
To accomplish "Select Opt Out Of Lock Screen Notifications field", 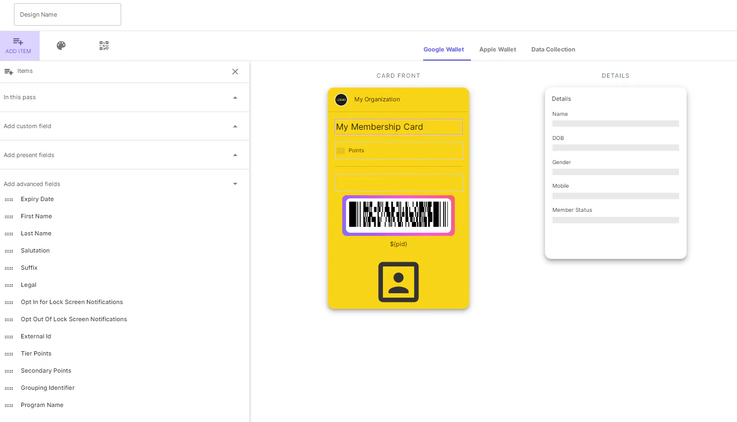I will tap(74, 319).
